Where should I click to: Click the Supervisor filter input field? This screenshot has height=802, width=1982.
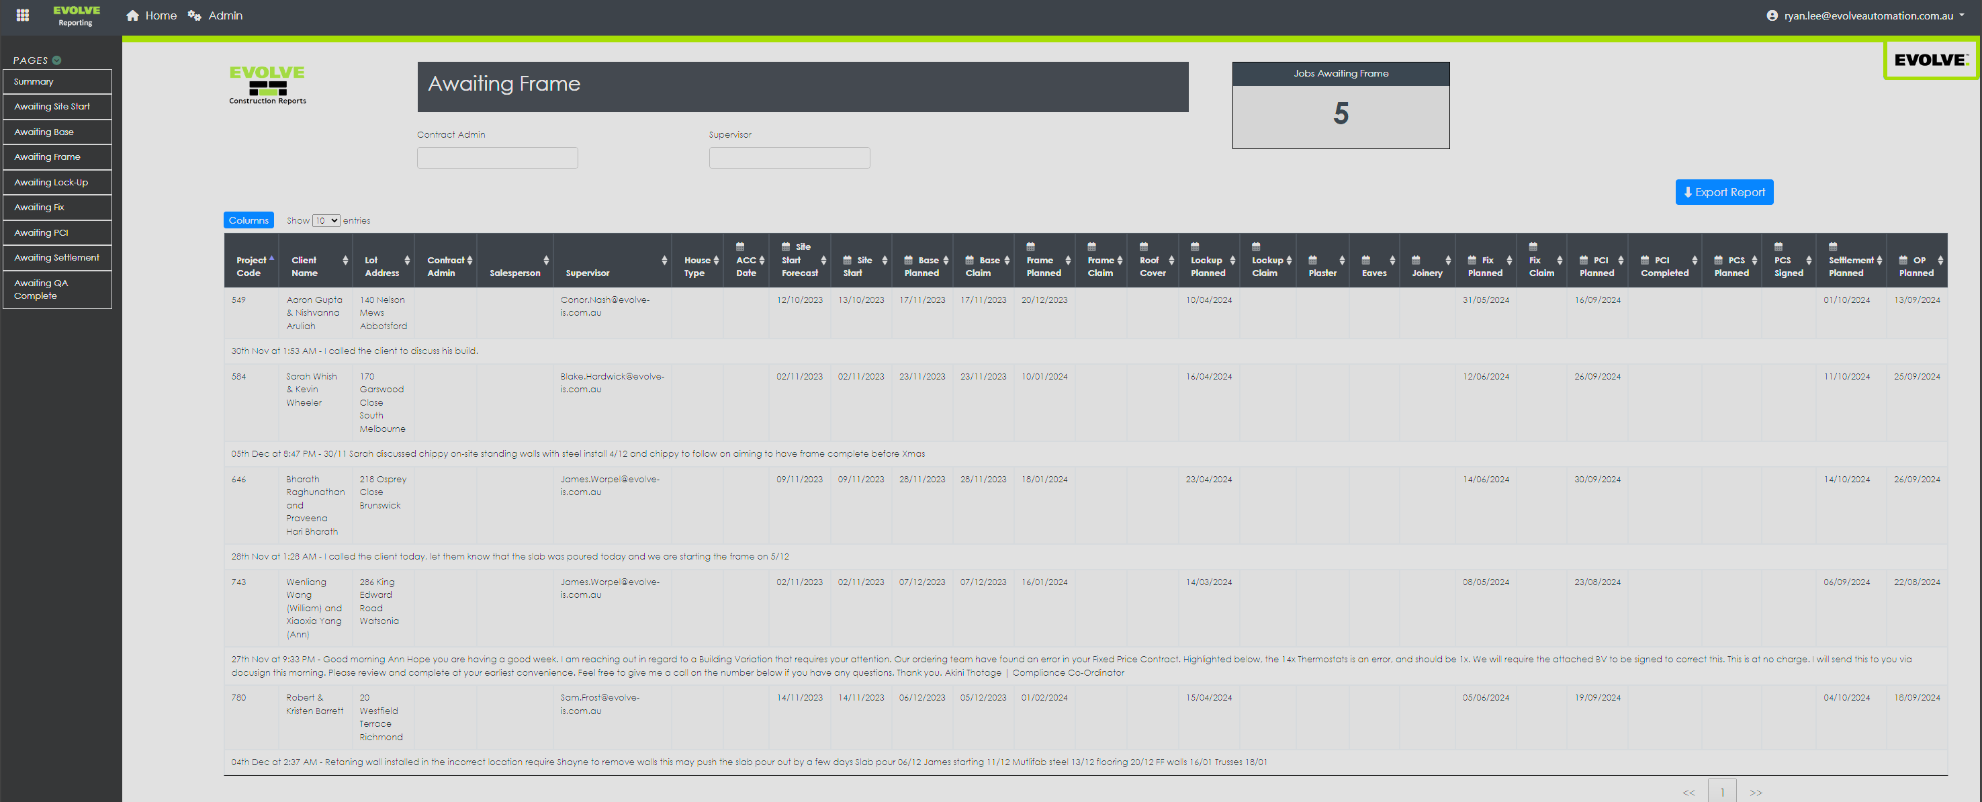point(789,158)
